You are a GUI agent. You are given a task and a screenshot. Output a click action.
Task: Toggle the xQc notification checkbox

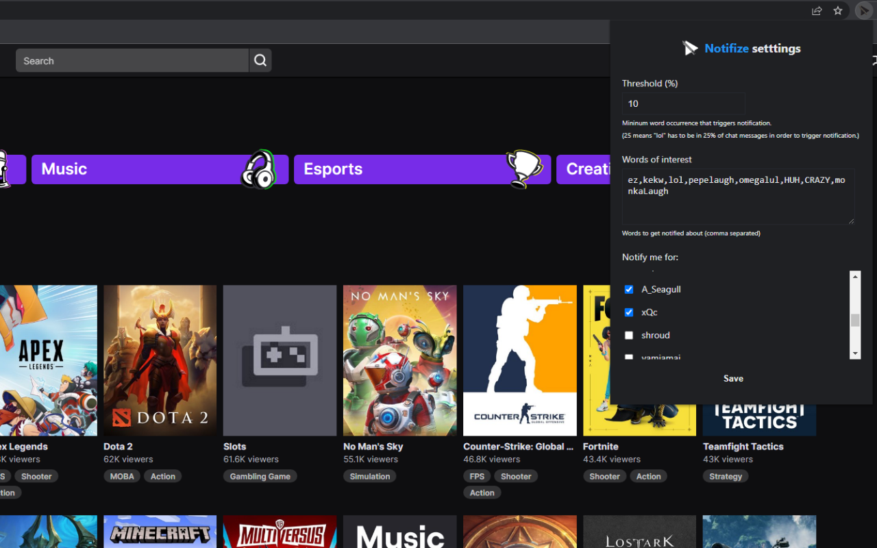[629, 312]
